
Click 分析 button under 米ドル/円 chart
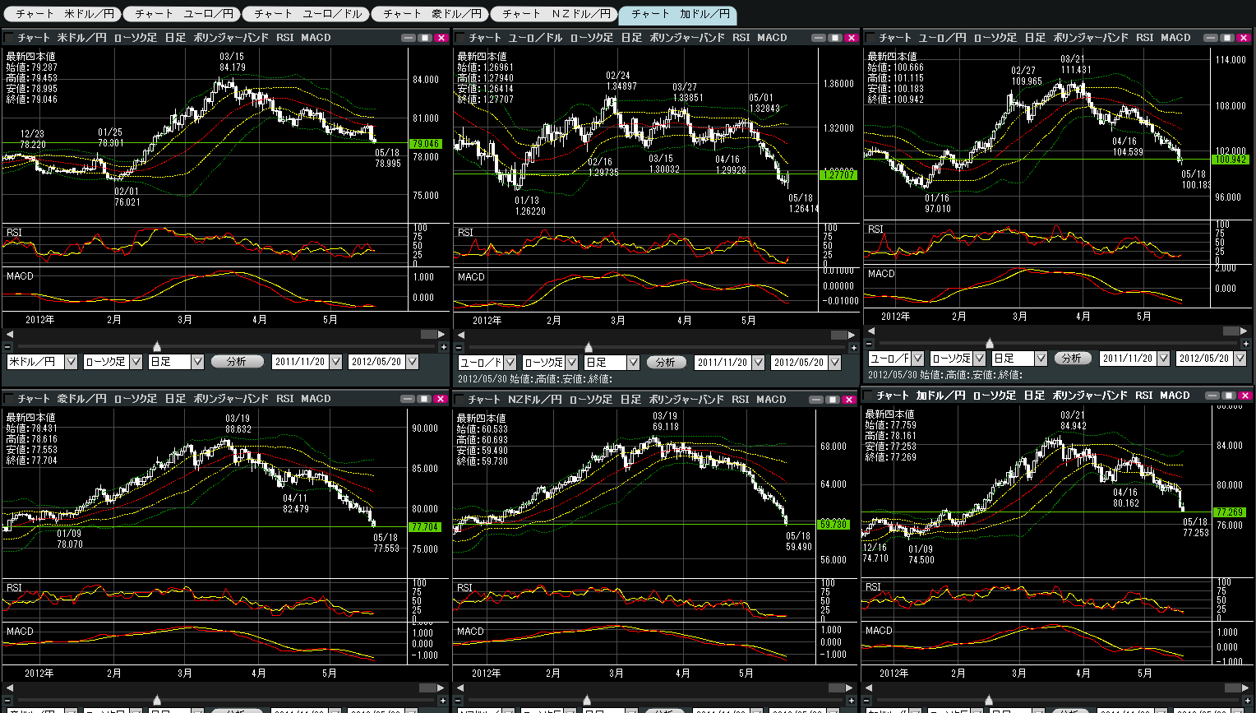237,362
